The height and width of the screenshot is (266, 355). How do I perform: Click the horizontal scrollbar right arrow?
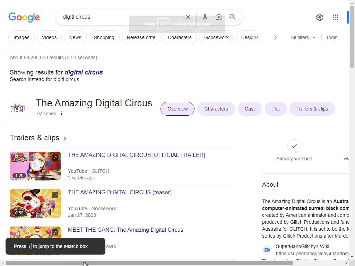pyautogui.click(x=346, y=263)
